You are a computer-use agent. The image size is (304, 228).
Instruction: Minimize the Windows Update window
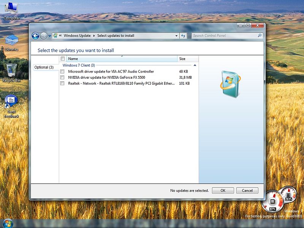[241, 25]
